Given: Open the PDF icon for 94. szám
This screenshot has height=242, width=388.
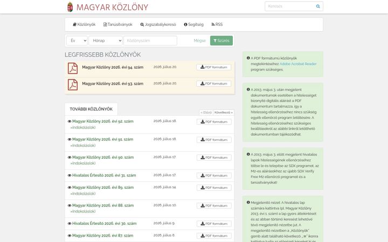Looking at the screenshot, I should coord(73,68).
